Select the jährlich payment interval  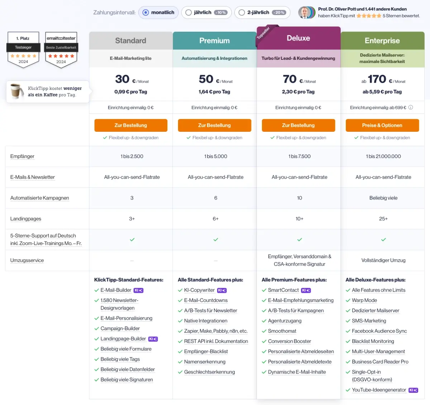206,13
